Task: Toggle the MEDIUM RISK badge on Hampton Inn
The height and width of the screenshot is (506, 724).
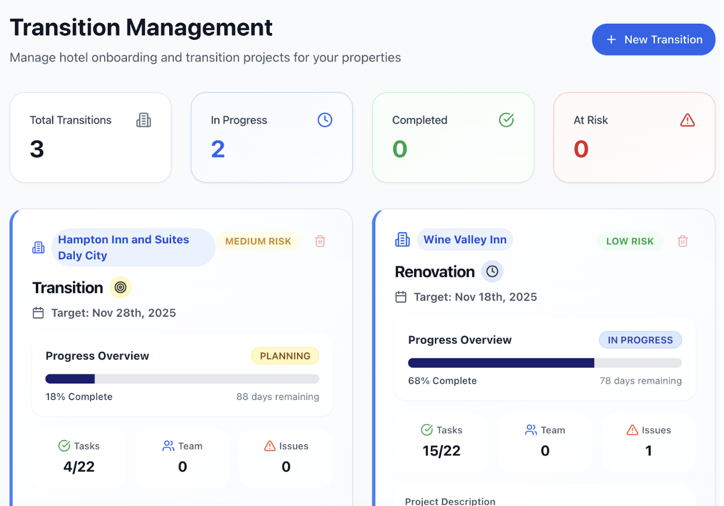Action: pos(258,241)
